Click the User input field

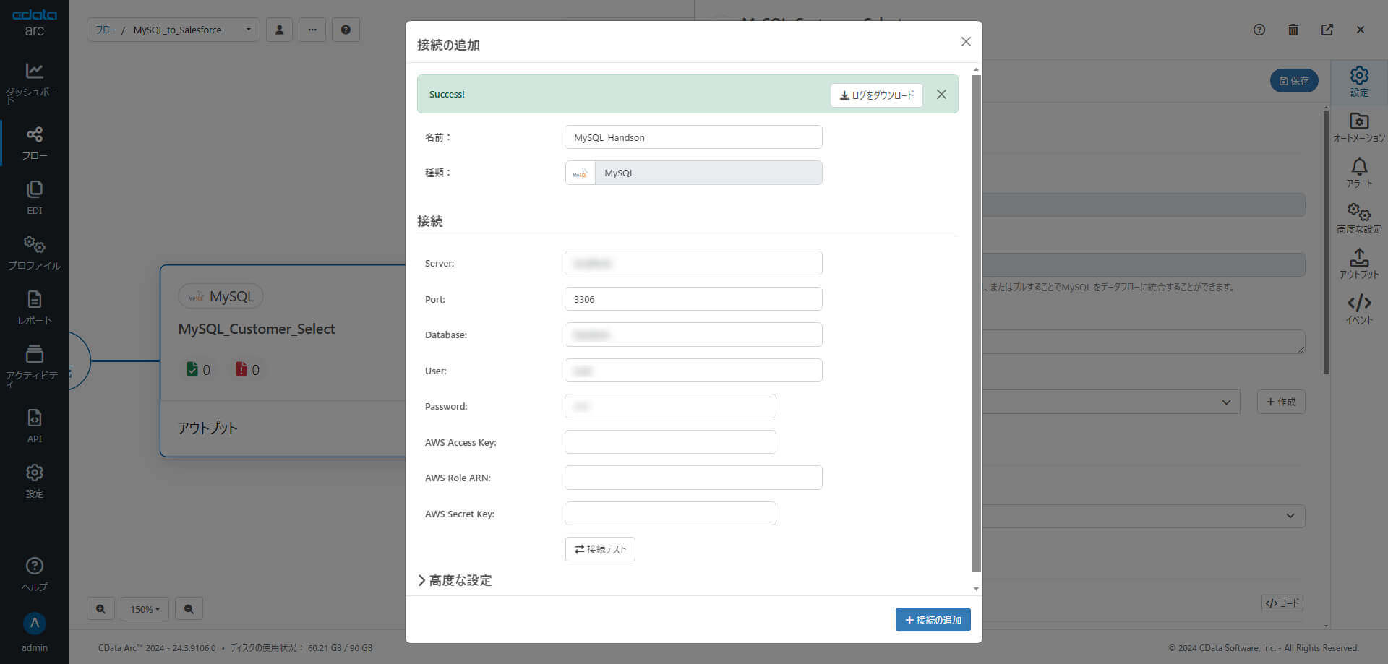(x=693, y=371)
